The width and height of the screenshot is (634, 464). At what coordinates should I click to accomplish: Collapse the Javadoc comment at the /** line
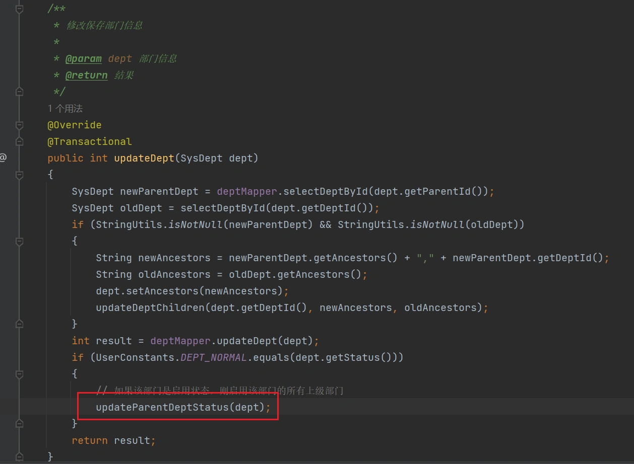tap(19, 9)
